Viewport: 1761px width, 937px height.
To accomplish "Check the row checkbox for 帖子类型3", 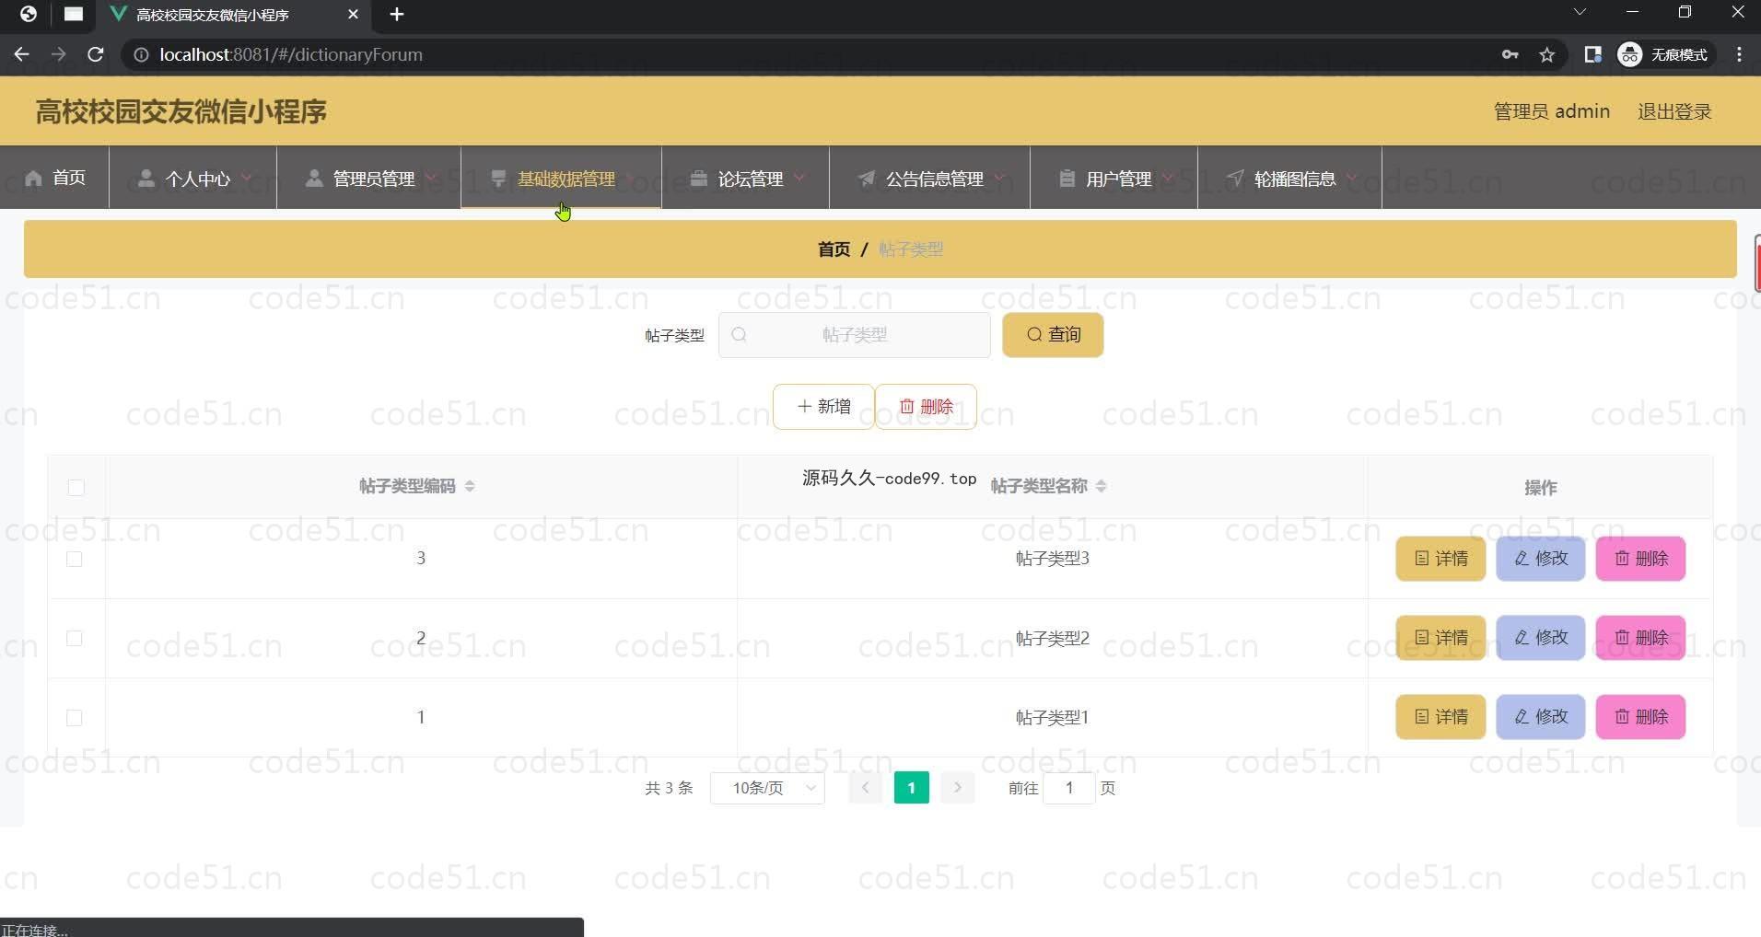I will pyautogui.click(x=75, y=559).
